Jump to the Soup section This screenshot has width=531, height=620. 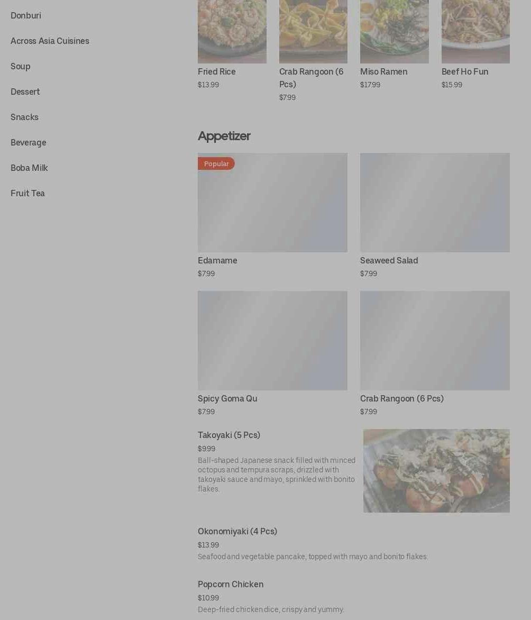21,67
